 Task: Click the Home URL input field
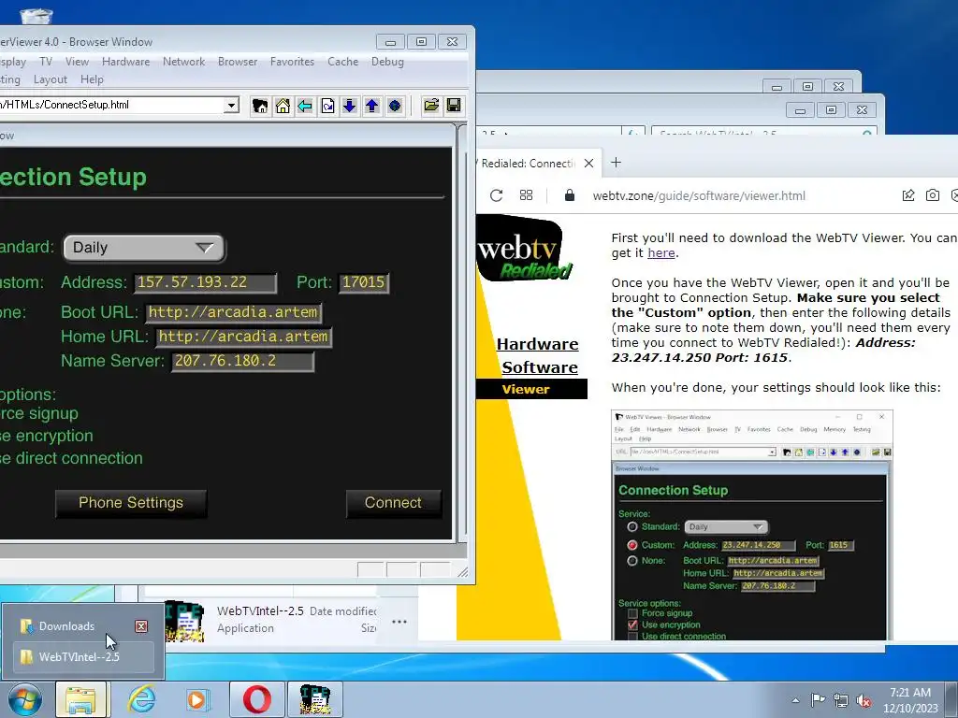(244, 337)
